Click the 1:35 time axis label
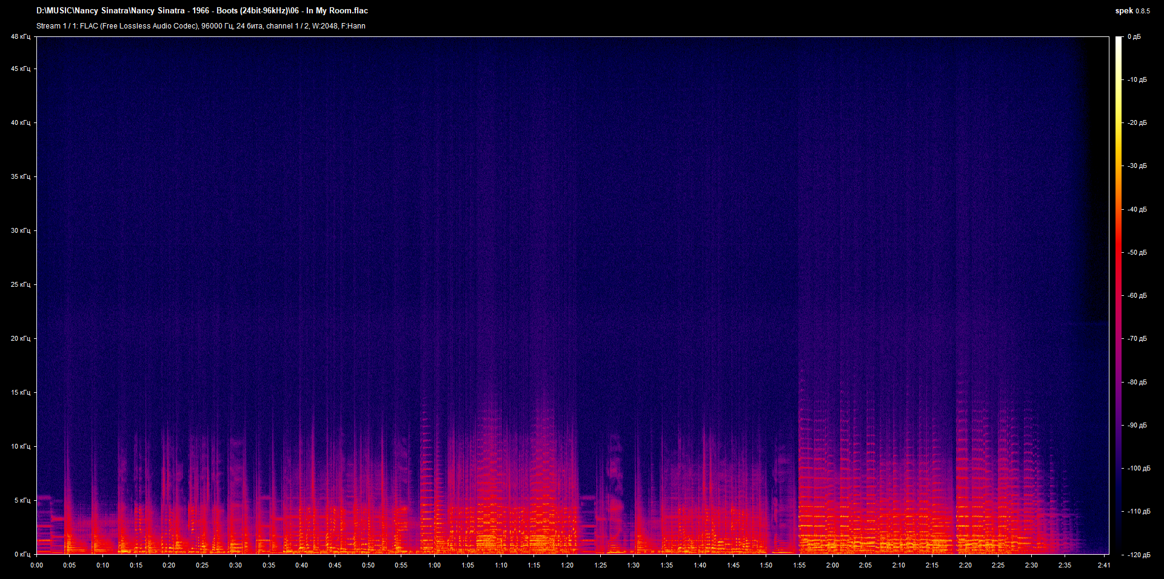This screenshot has width=1164, height=579. click(666, 565)
